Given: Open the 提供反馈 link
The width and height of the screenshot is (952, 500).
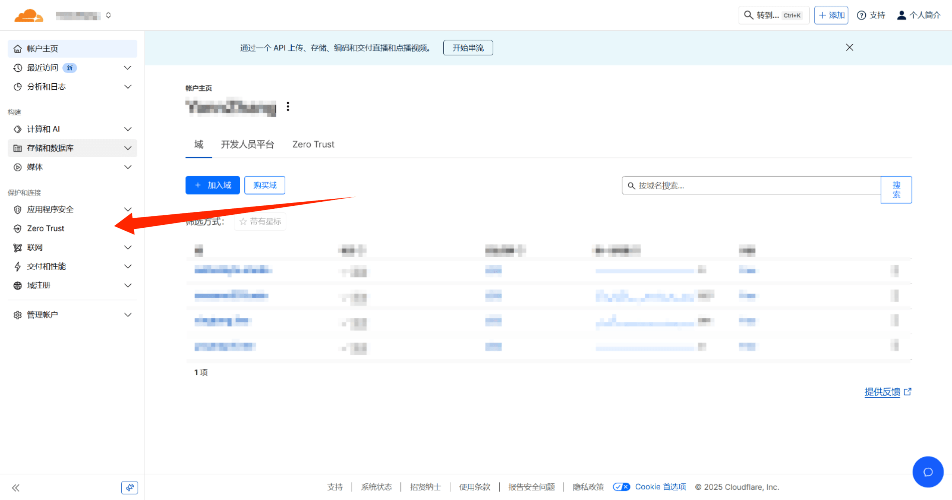Looking at the screenshot, I should point(888,392).
